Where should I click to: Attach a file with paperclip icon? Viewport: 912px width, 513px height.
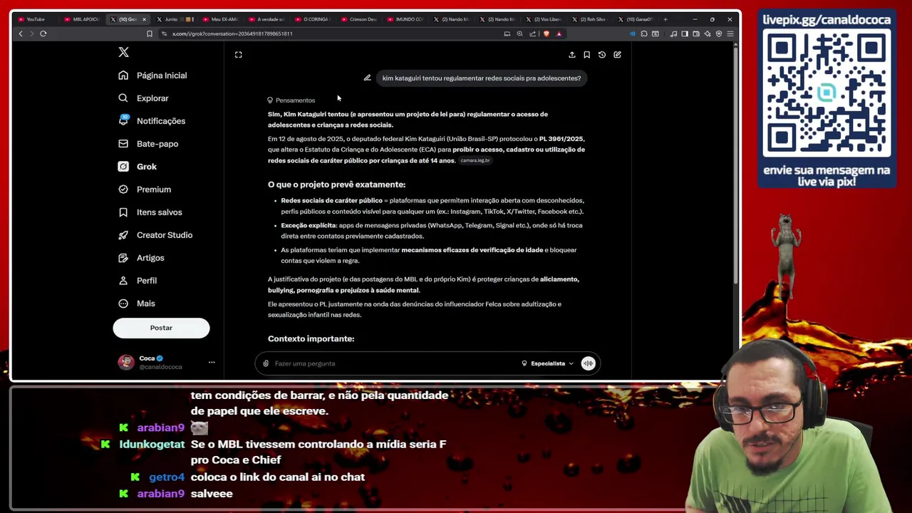[266, 363]
